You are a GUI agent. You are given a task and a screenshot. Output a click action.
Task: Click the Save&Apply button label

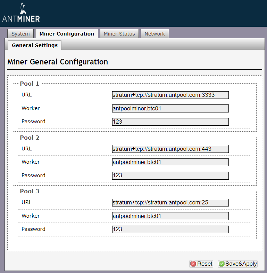pyautogui.click(x=241, y=264)
